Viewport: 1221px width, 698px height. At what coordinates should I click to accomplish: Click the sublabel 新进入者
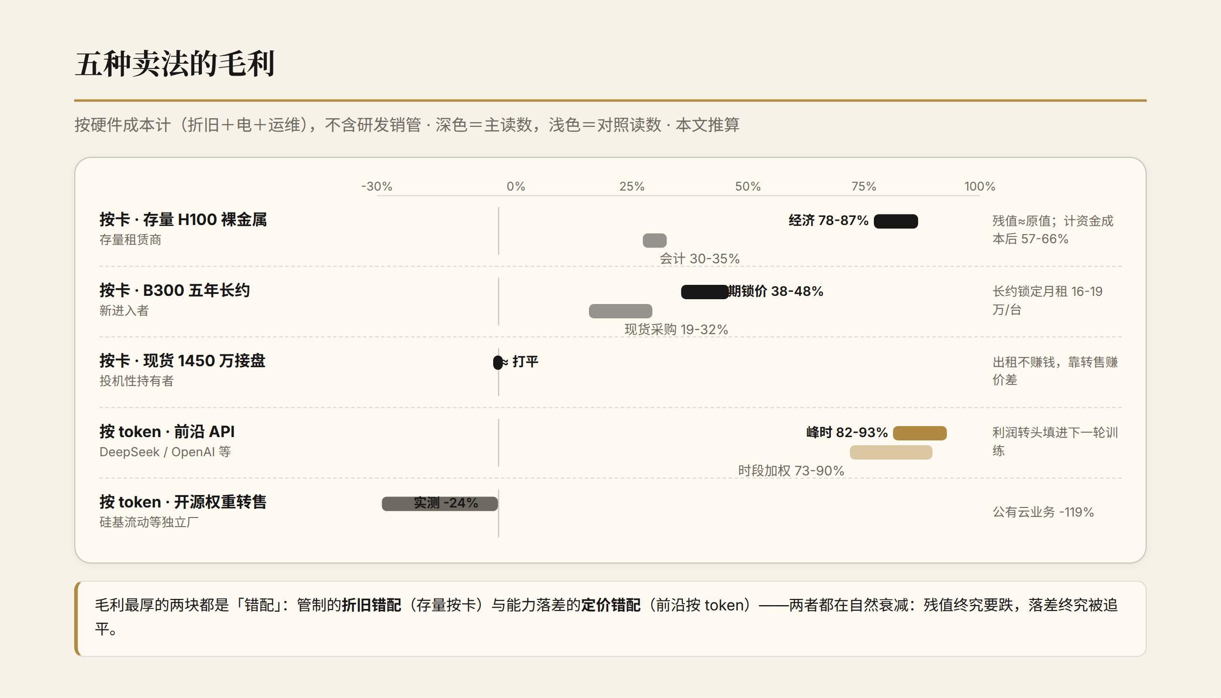[124, 310]
